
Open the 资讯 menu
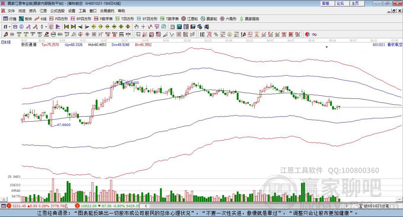[x=32, y=11]
